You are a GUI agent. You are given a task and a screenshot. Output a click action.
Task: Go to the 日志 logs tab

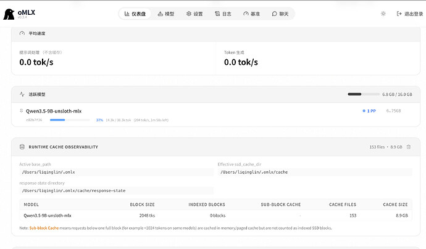223,14
